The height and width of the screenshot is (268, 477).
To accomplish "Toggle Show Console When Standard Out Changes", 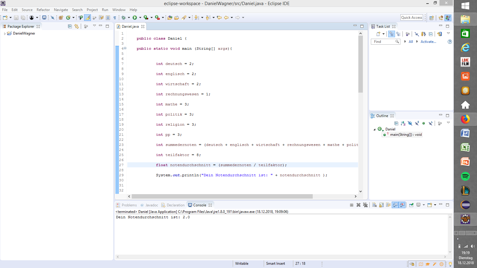I will (396, 205).
